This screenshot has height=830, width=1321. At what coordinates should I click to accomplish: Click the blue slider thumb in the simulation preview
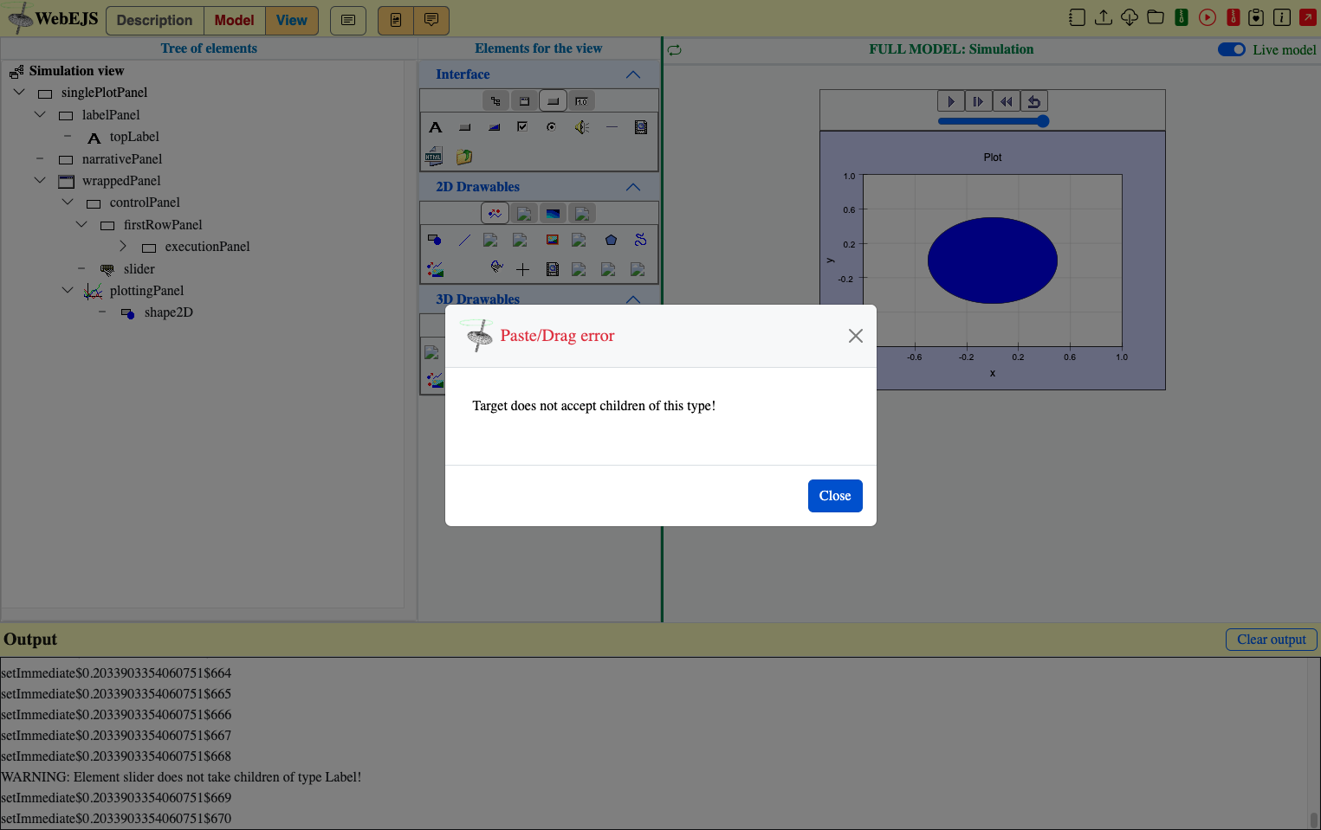coord(1043,121)
